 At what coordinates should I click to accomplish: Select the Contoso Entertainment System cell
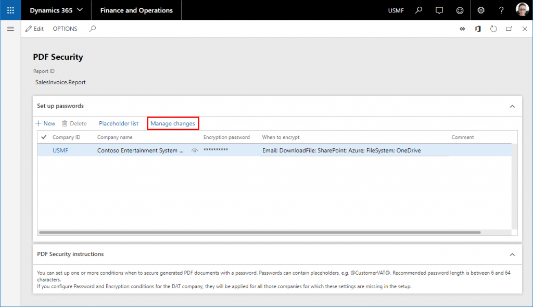[141, 150]
